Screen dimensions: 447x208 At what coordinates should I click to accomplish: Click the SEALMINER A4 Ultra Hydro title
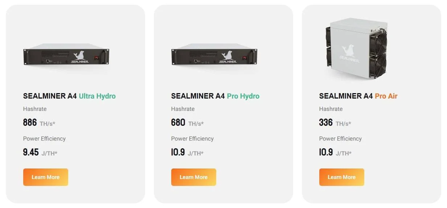pos(69,96)
